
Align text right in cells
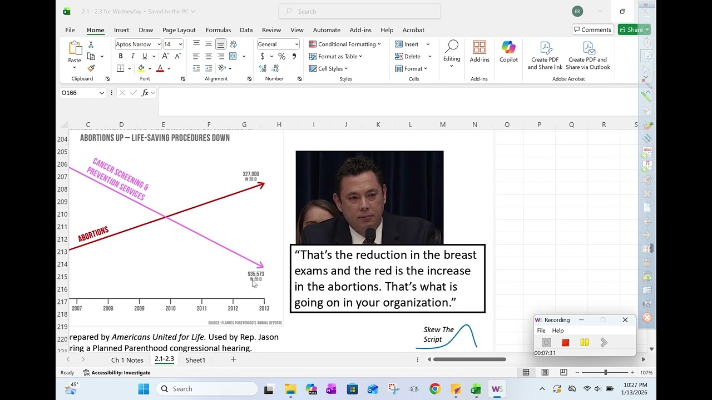click(x=221, y=56)
